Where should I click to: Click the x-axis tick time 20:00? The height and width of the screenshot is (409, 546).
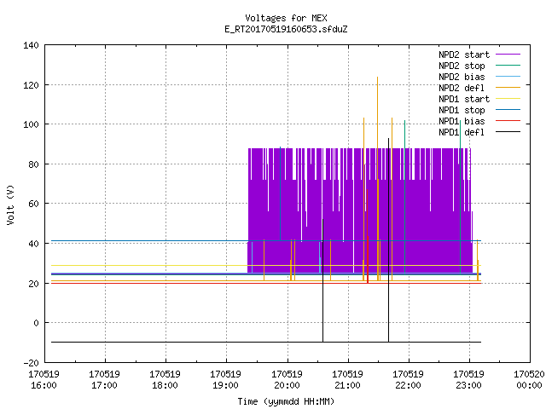click(x=287, y=386)
